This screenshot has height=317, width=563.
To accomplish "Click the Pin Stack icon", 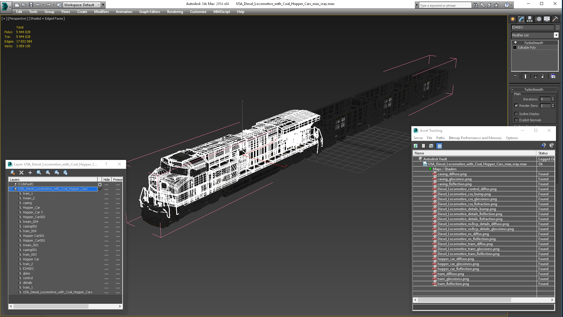I will pyautogui.click(x=515, y=76).
